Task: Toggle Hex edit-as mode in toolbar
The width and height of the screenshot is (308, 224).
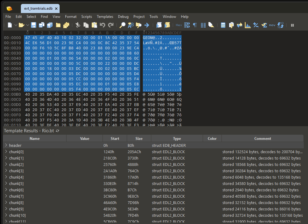Action: click(x=179, y=25)
